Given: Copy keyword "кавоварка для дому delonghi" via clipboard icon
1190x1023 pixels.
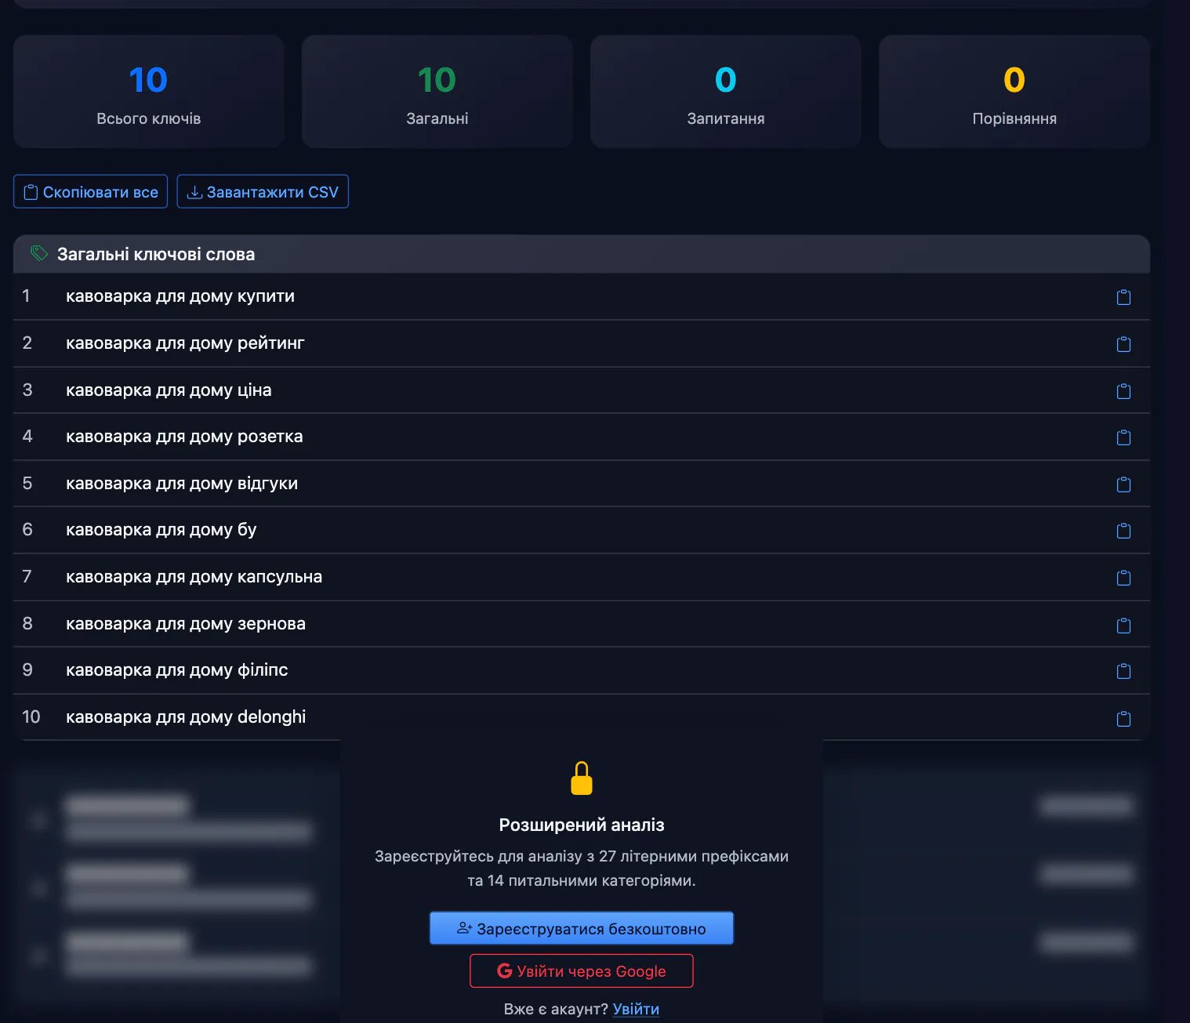Looking at the screenshot, I should click(x=1123, y=718).
